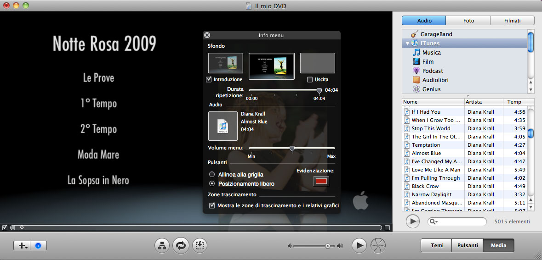
Task: Click the Le Prove menu button
Action: [x=98, y=78]
